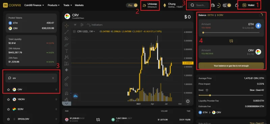Open the Markets page

(79, 5)
